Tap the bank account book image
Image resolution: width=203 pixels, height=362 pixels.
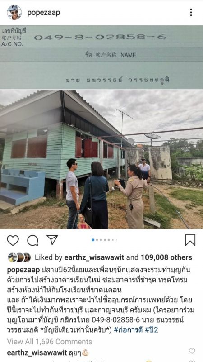pos(101,57)
